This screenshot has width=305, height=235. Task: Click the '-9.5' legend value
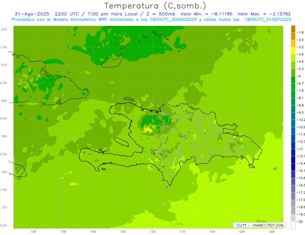(301, 113)
